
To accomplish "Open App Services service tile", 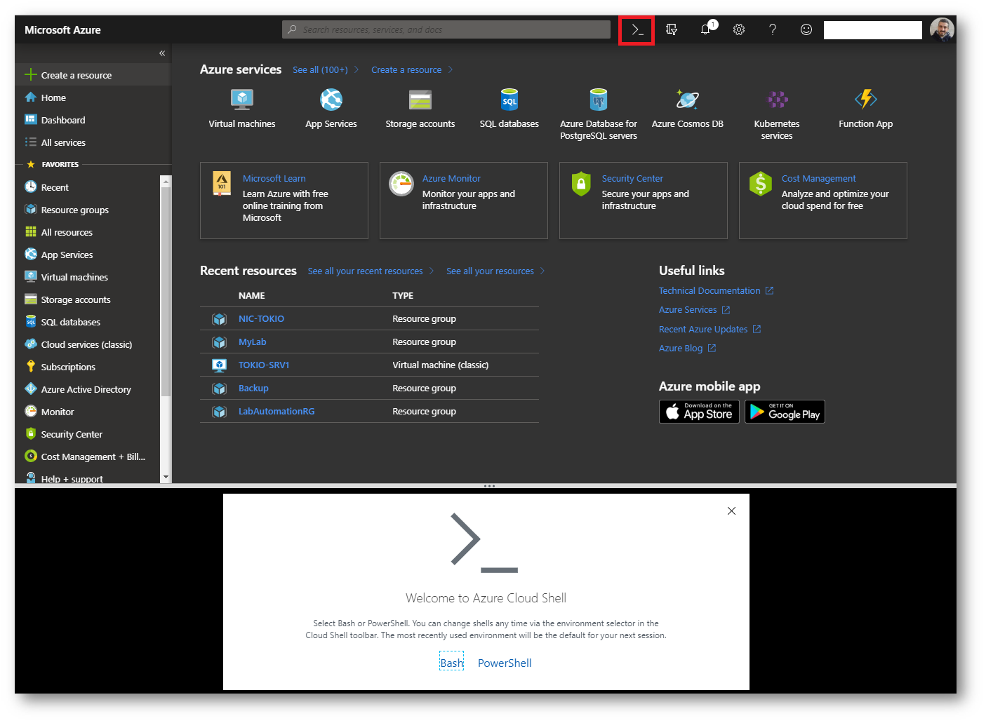I will (331, 109).
